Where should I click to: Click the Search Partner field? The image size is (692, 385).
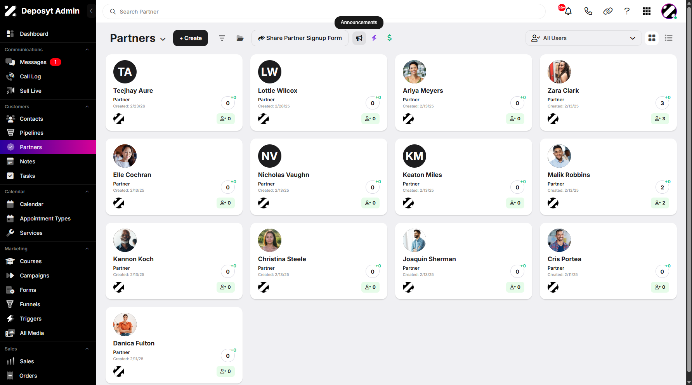324,12
